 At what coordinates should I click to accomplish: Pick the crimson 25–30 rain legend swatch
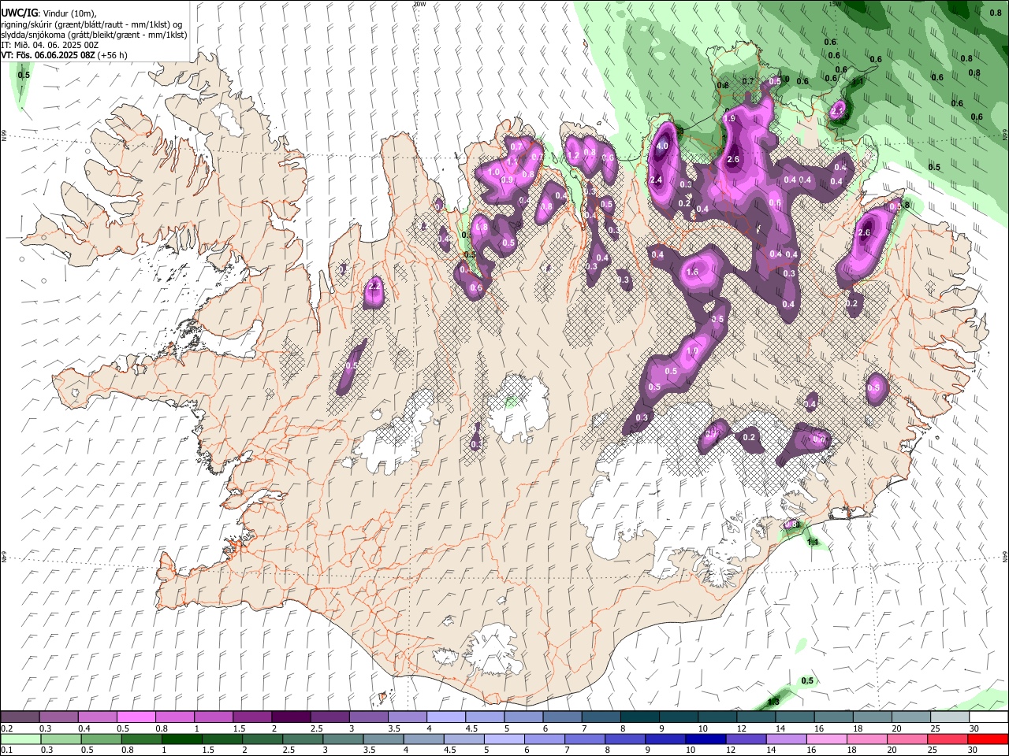948,739
